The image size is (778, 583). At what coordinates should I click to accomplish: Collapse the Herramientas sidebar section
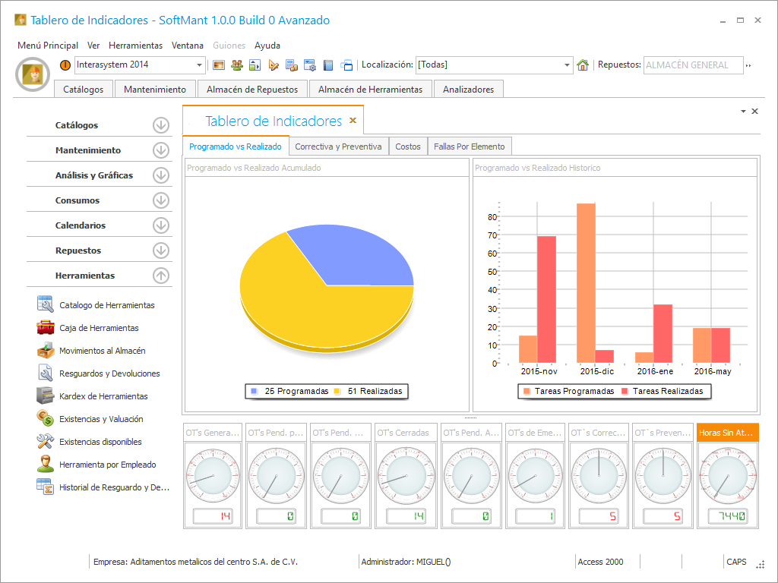click(160, 276)
